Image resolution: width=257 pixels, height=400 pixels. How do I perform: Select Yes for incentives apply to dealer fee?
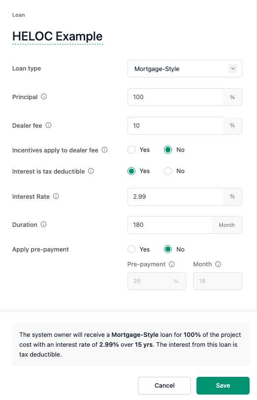click(131, 150)
